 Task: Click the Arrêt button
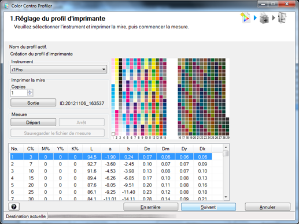(x=82, y=122)
